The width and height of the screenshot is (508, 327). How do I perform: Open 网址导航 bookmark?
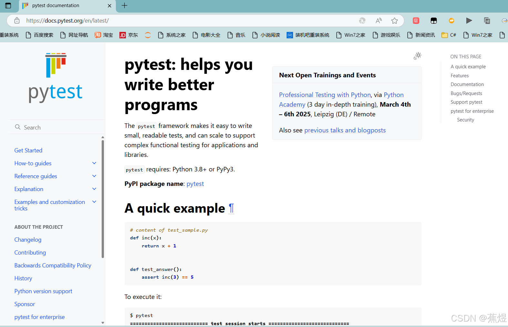click(x=74, y=35)
